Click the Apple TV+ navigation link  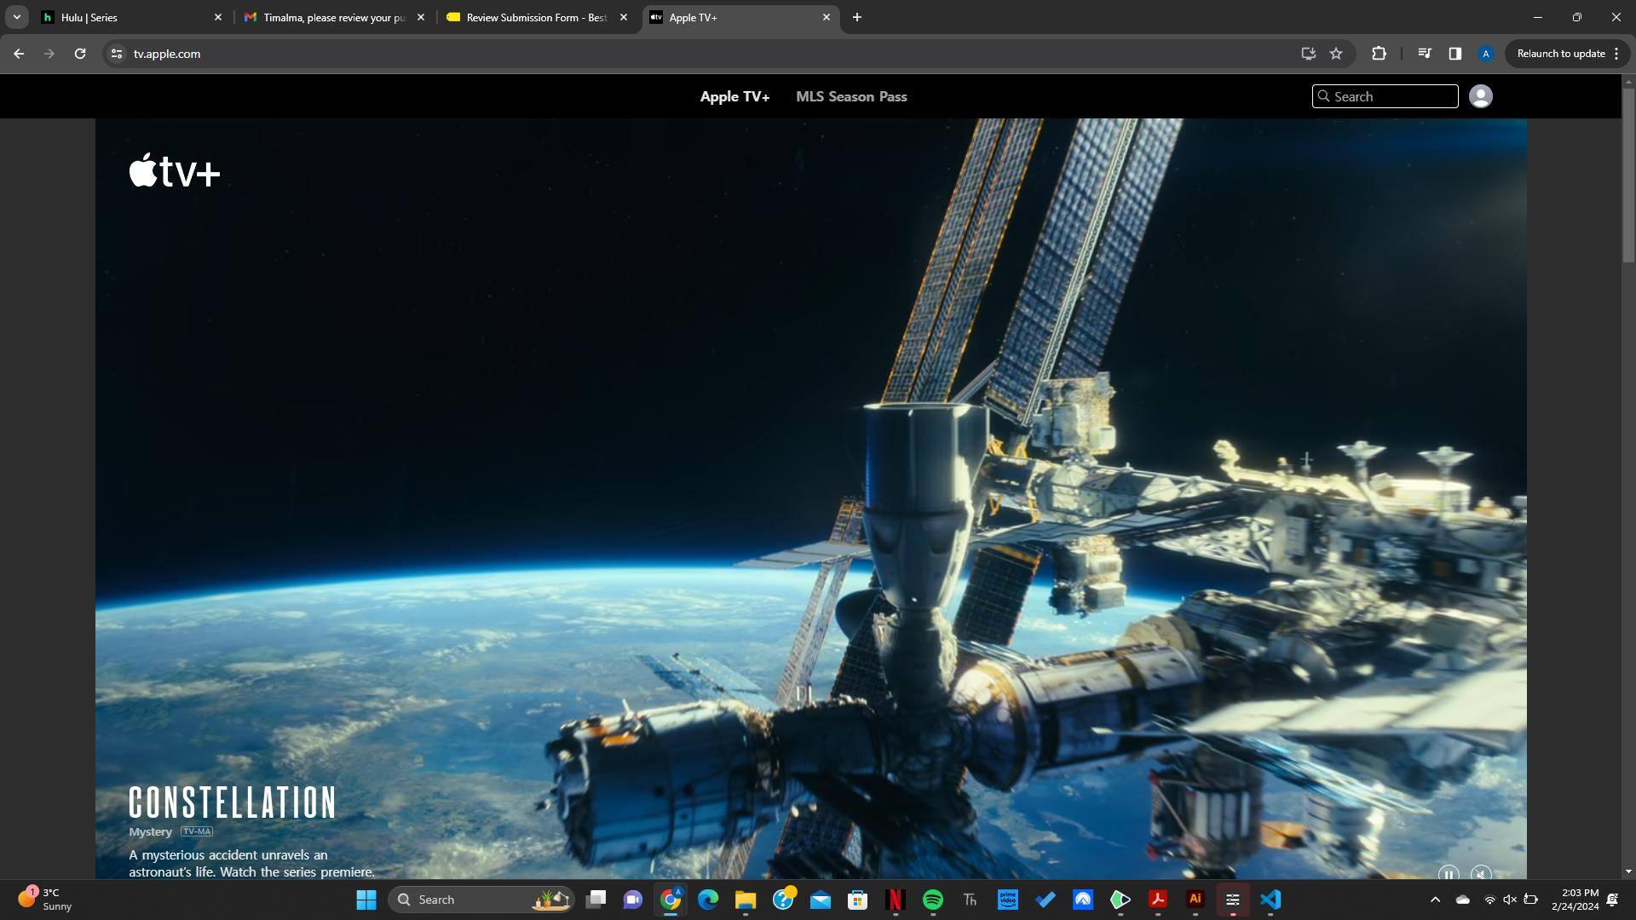click(x=734, y=96)
